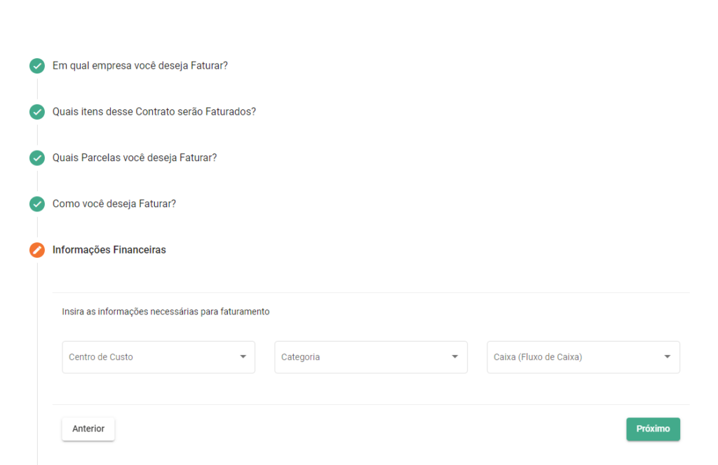Open step 'Quais itens desse Contrato serão Faturados?'

coord(154,112)
